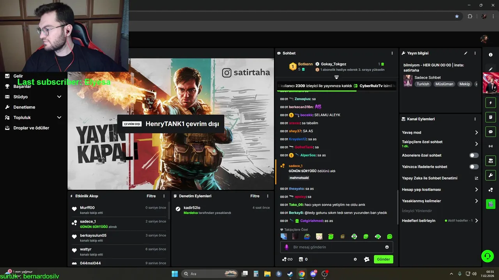Screen dimensions: 499x280
Task: Click the info icon in right sidebar
Action: [x=490, y=55]
